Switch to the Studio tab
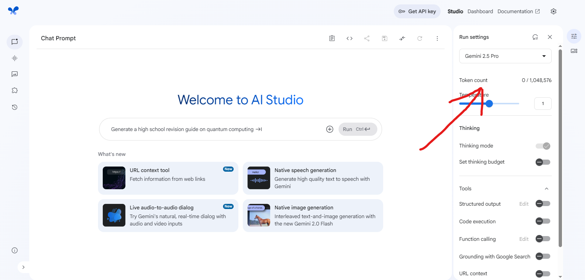This screenshot has width=585, height=280. coord(455,11)
